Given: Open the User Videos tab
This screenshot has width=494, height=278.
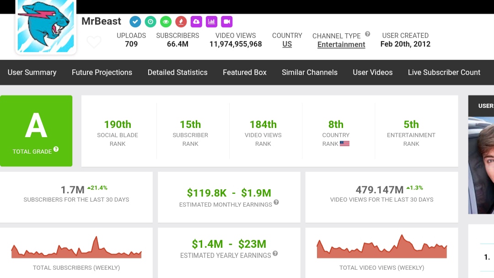Looking at the screenshot, I should coord(373,72).
